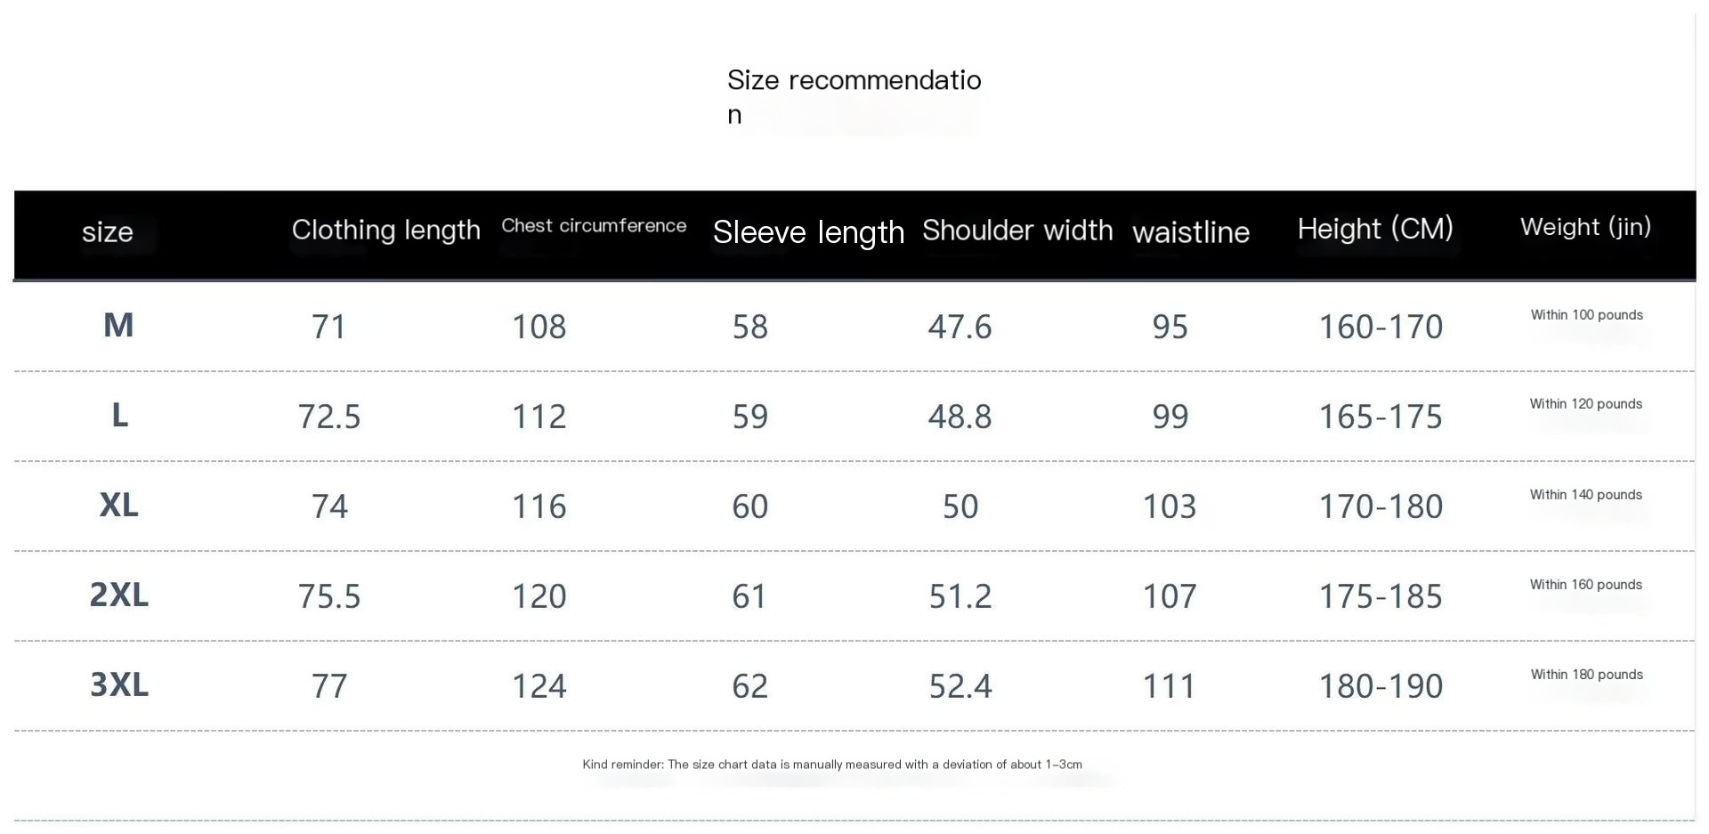
Task: Click the L size row label
Action: tap(119, 416)
